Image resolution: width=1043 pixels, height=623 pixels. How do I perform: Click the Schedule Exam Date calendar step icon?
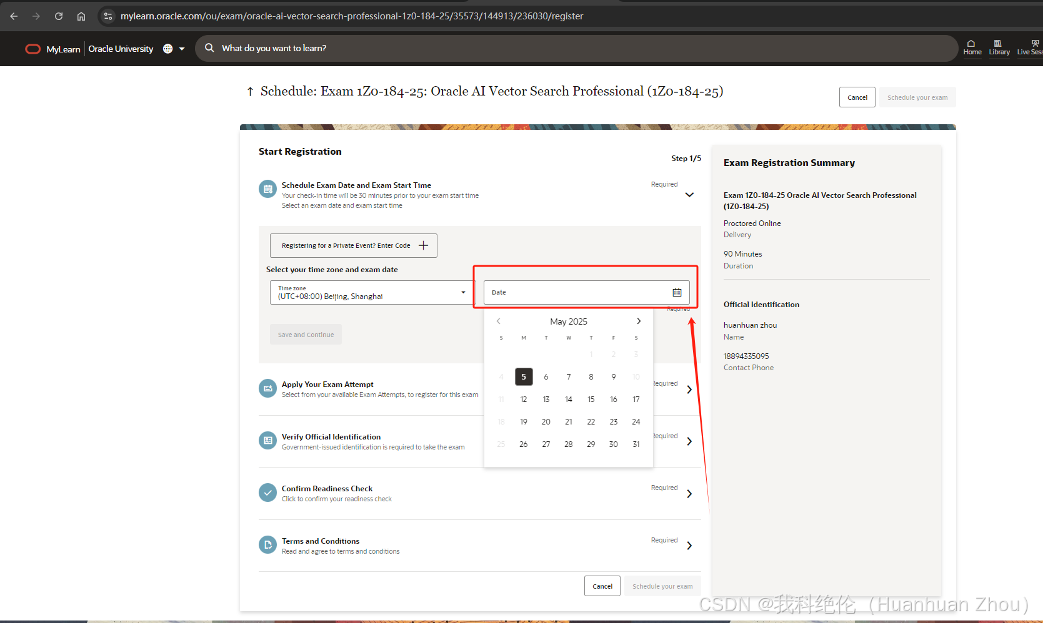click(267, 189)
